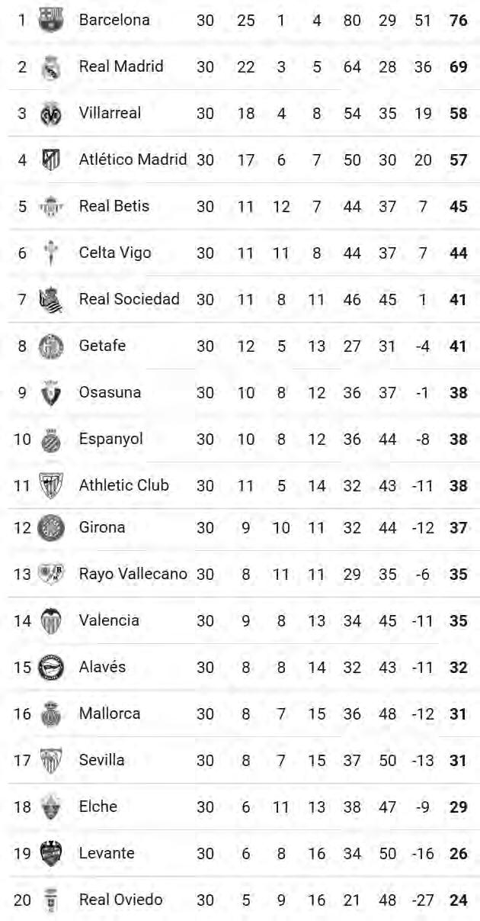This screenshot has width=480, height=921.
Task: Click the Valencia bat crest
Action: click(51, 621)
